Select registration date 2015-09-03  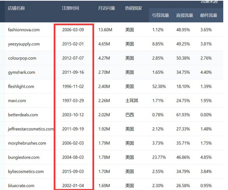click(73, 171)
